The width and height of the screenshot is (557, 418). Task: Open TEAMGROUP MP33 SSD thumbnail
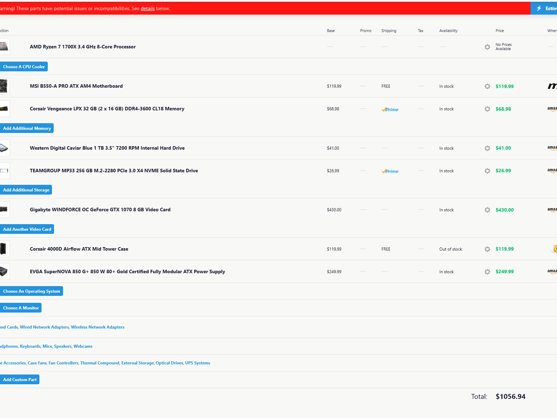click(x=4, y=170)
